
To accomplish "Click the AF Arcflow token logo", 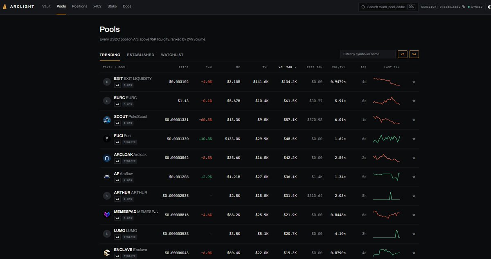I will coord(107,177).
